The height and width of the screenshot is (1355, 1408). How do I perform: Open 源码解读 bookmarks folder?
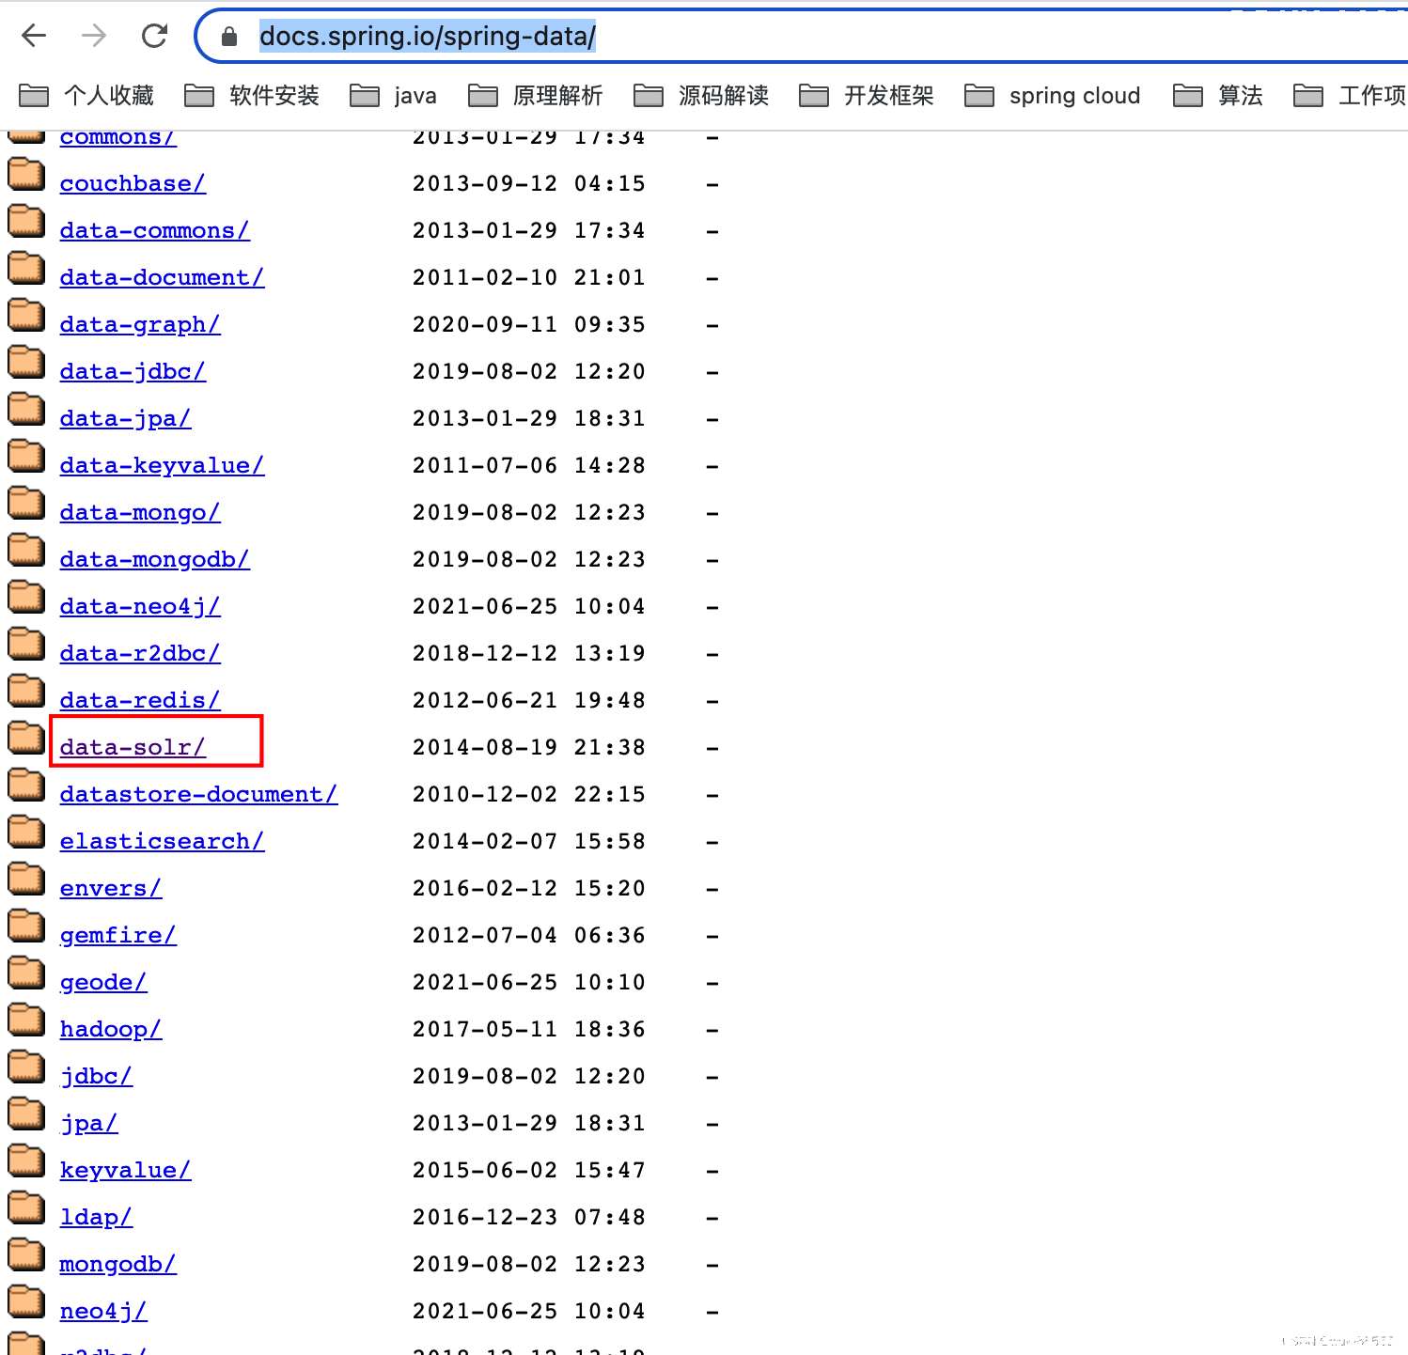point(701,95)
